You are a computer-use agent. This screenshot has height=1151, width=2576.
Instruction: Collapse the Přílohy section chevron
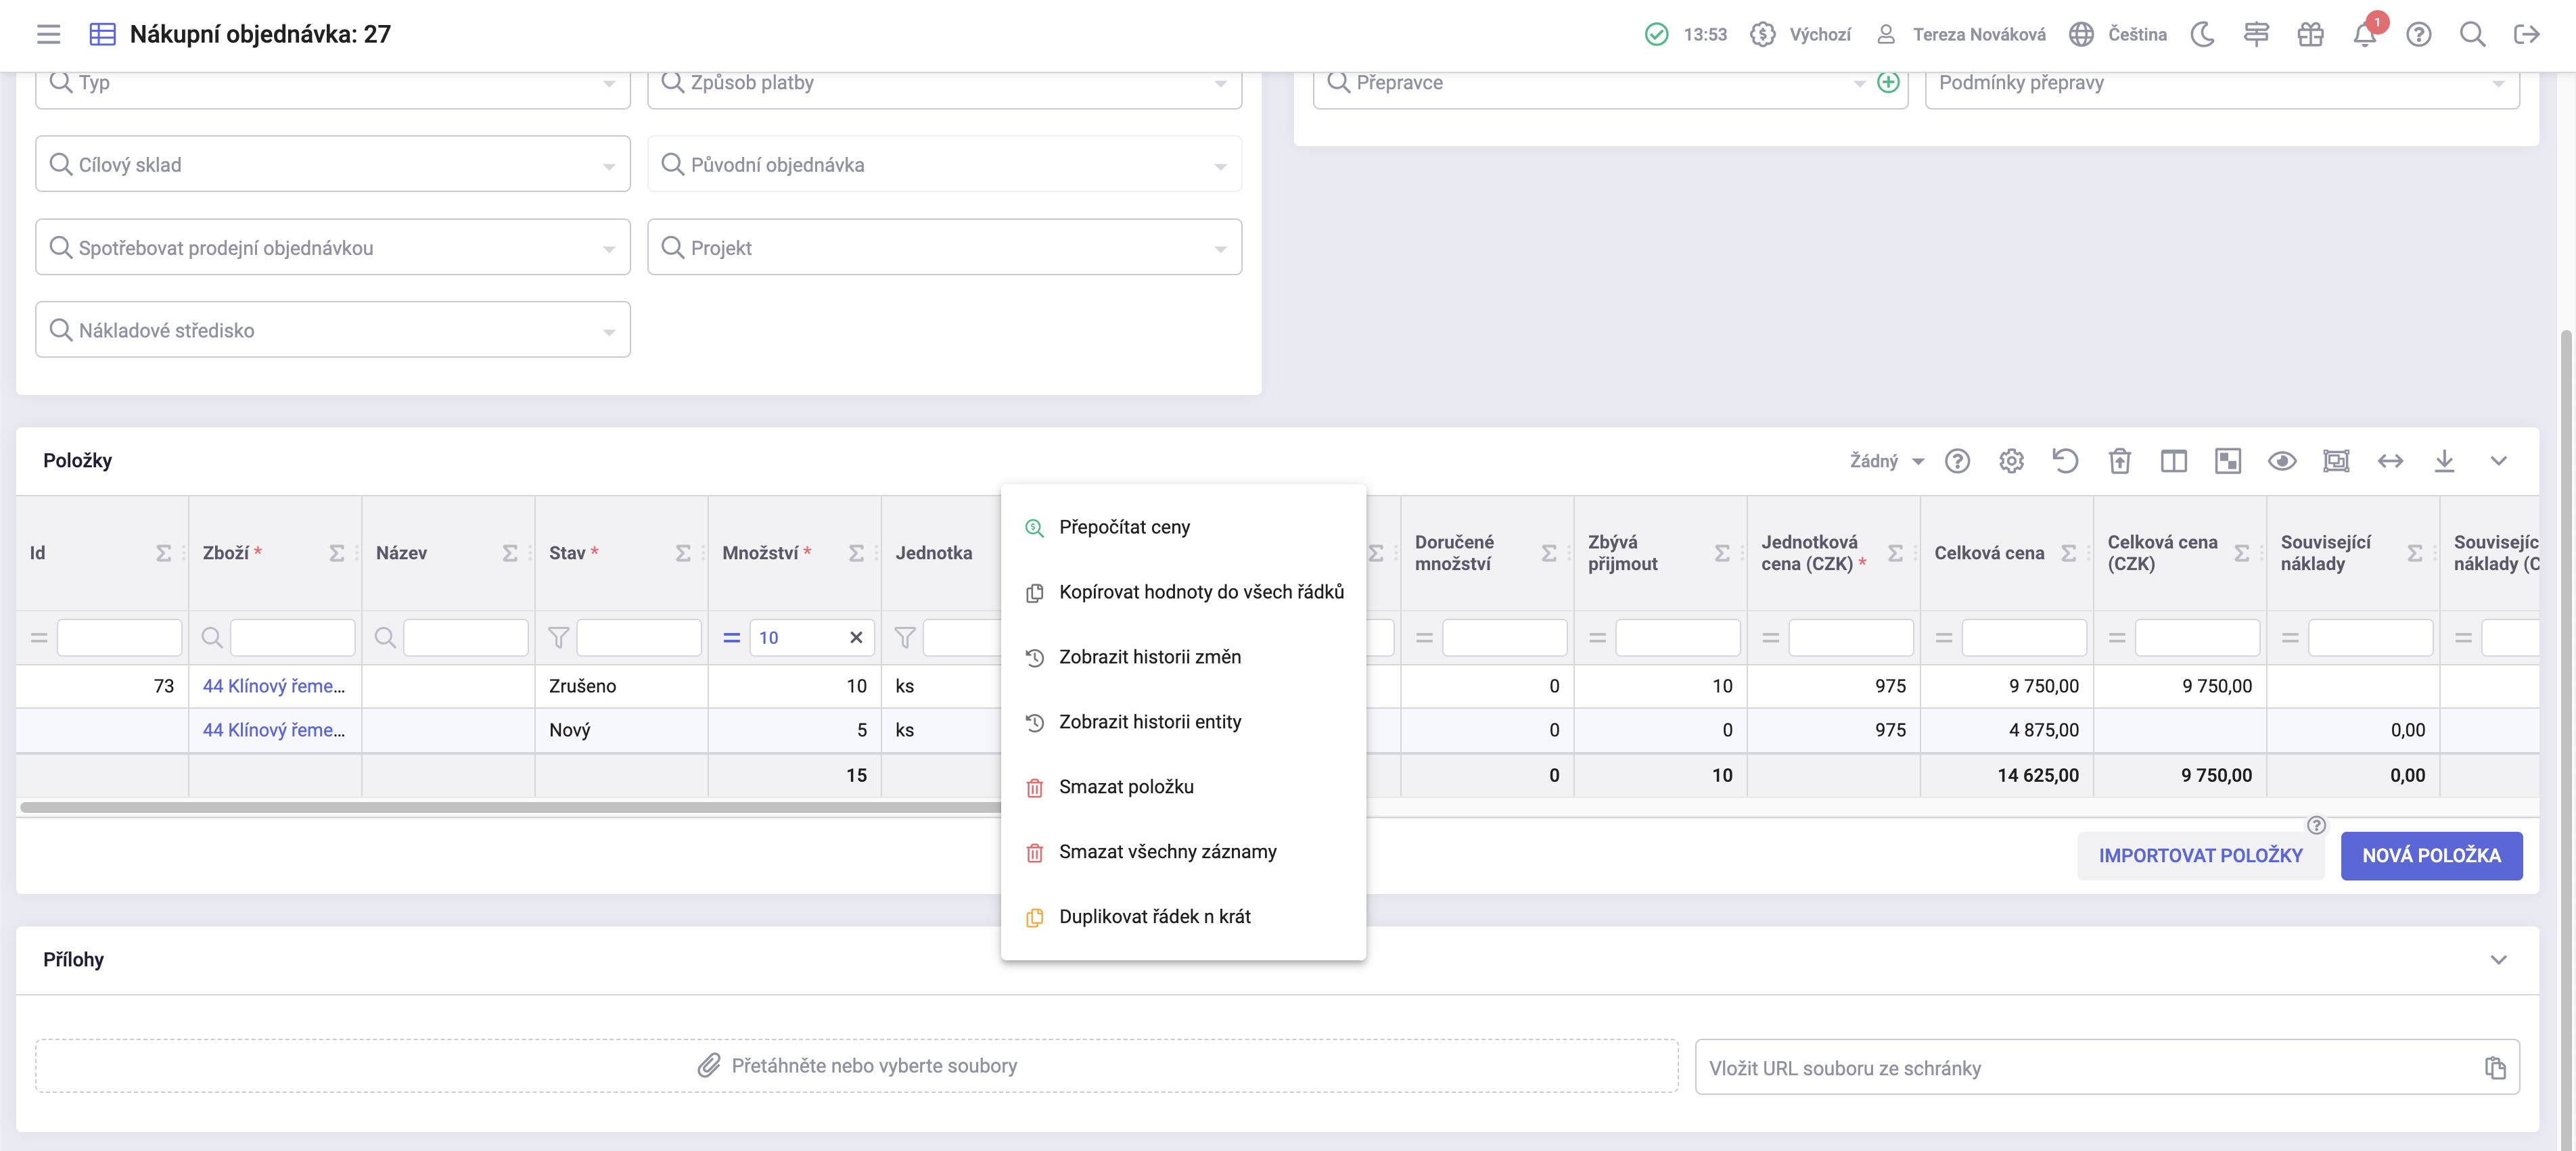click(2498, 960)
